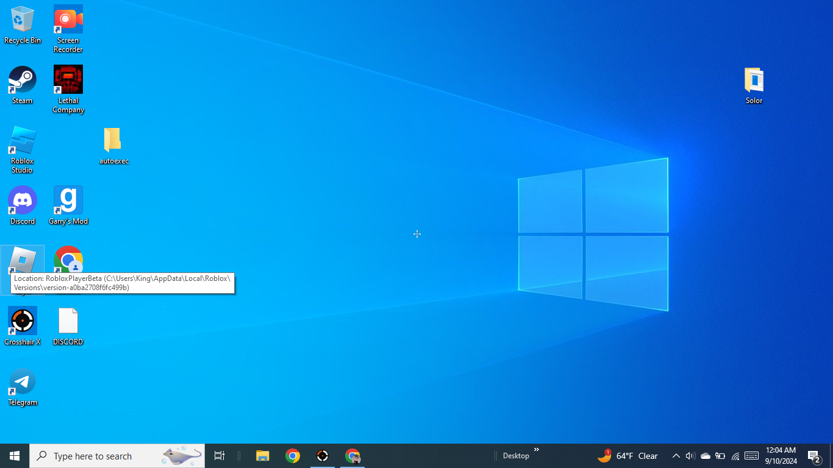Select the Roblox Studio desktop shortcut

click(23, 149)
